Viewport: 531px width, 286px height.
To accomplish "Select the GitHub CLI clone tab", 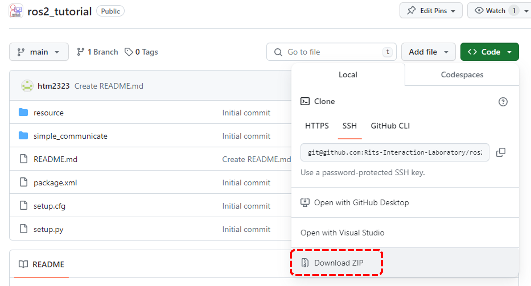I will click(390, 126).
